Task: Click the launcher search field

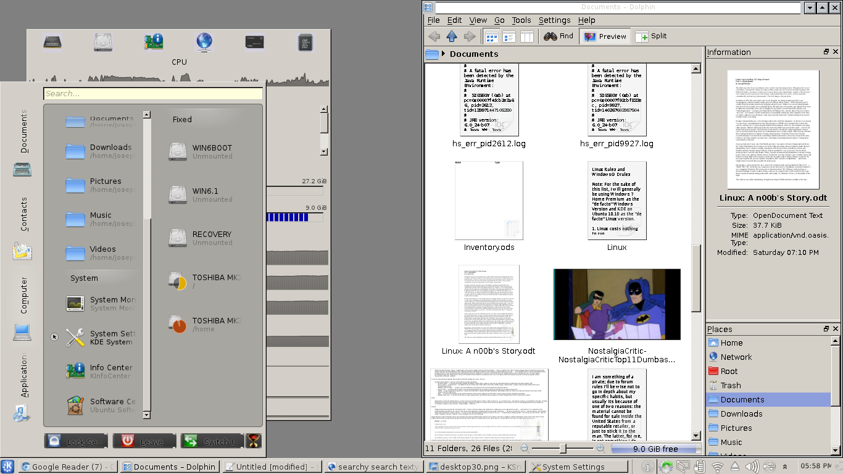Action: tap(153, 94)
